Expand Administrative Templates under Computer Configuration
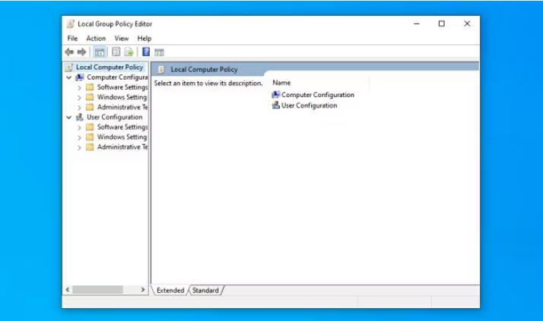This screenshot has height=321, width=543. [x=79, y=108]
